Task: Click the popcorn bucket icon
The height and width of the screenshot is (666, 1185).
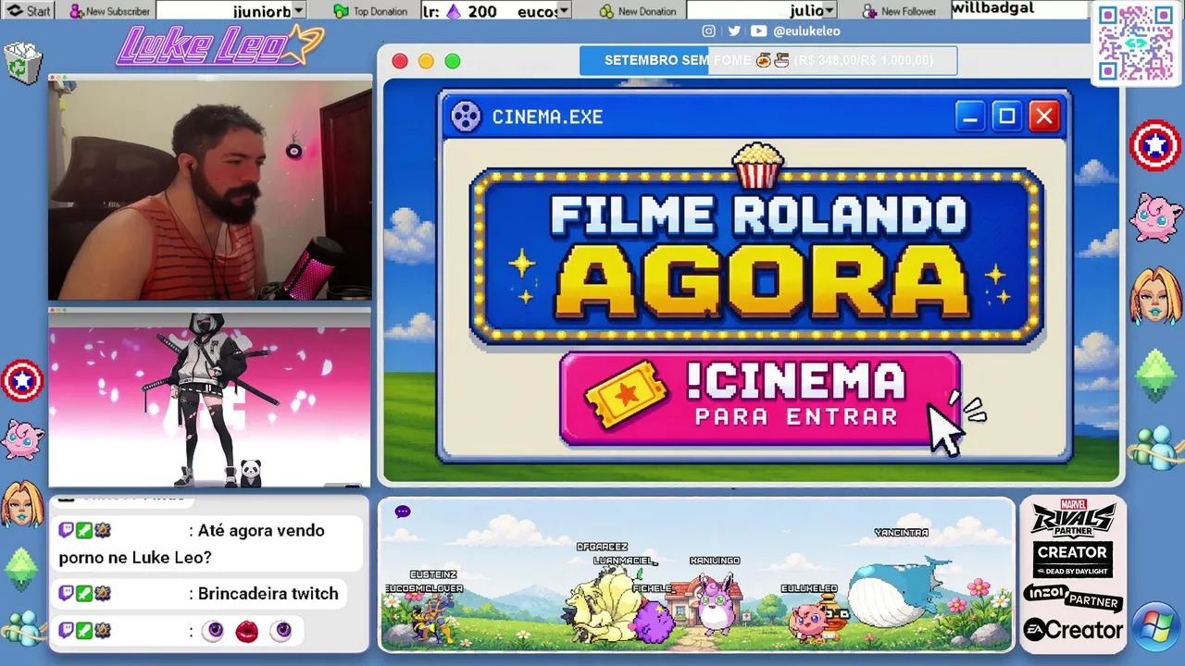Action: pos(757,166)
